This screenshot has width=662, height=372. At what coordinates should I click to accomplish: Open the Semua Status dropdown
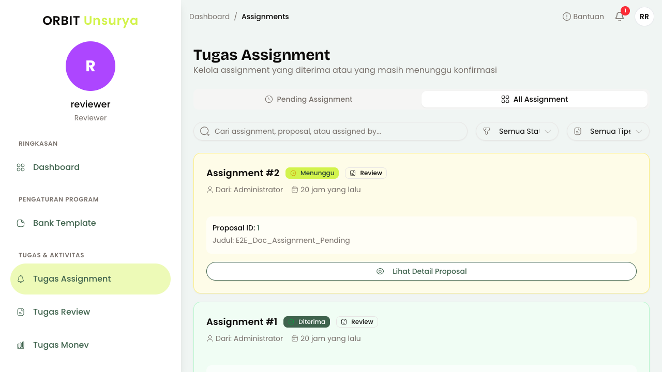tap(517, 131)
